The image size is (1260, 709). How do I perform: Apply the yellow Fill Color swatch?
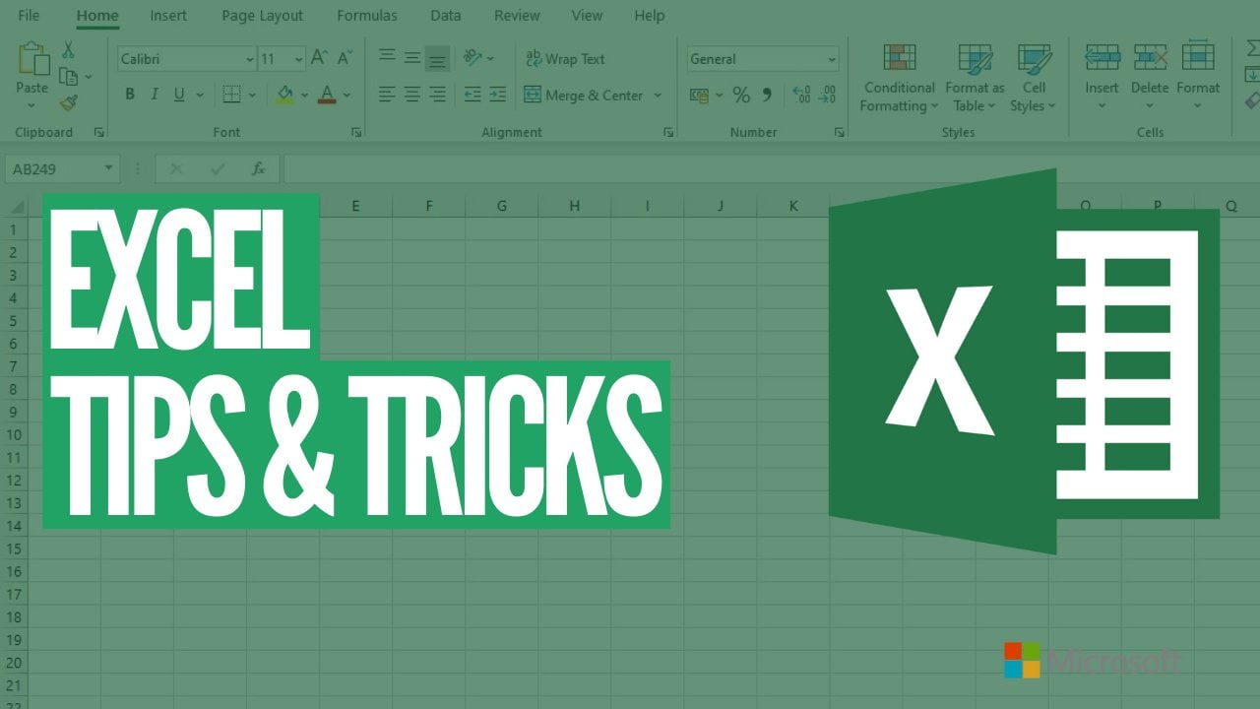pyautogui.click(x=284, y=95)
